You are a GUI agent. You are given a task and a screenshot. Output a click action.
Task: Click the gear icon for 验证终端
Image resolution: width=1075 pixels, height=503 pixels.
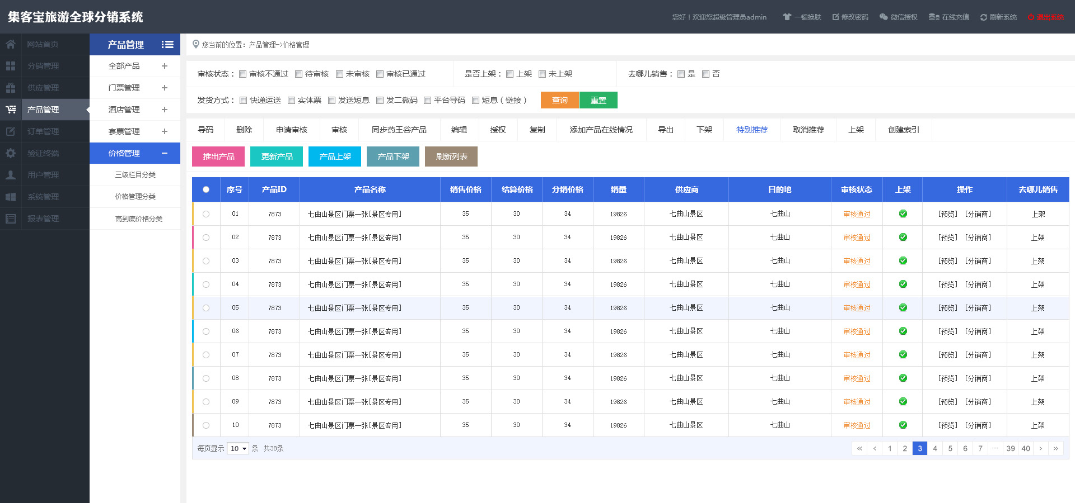pos(11,153)
